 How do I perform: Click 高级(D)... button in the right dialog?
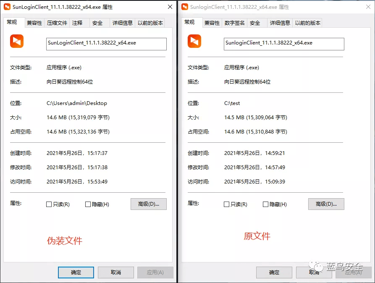(x=326, y=204)
